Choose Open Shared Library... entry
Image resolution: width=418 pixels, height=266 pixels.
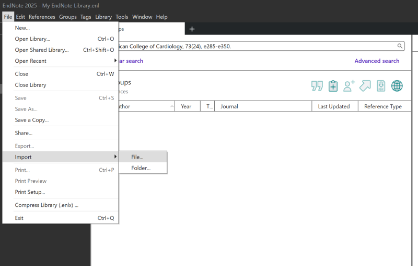tap(61, 50)
